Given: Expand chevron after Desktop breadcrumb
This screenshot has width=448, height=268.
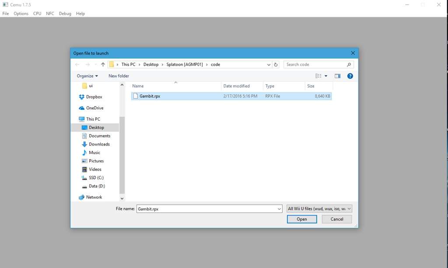Looking at the screenshot, I should tap(163, 65).
